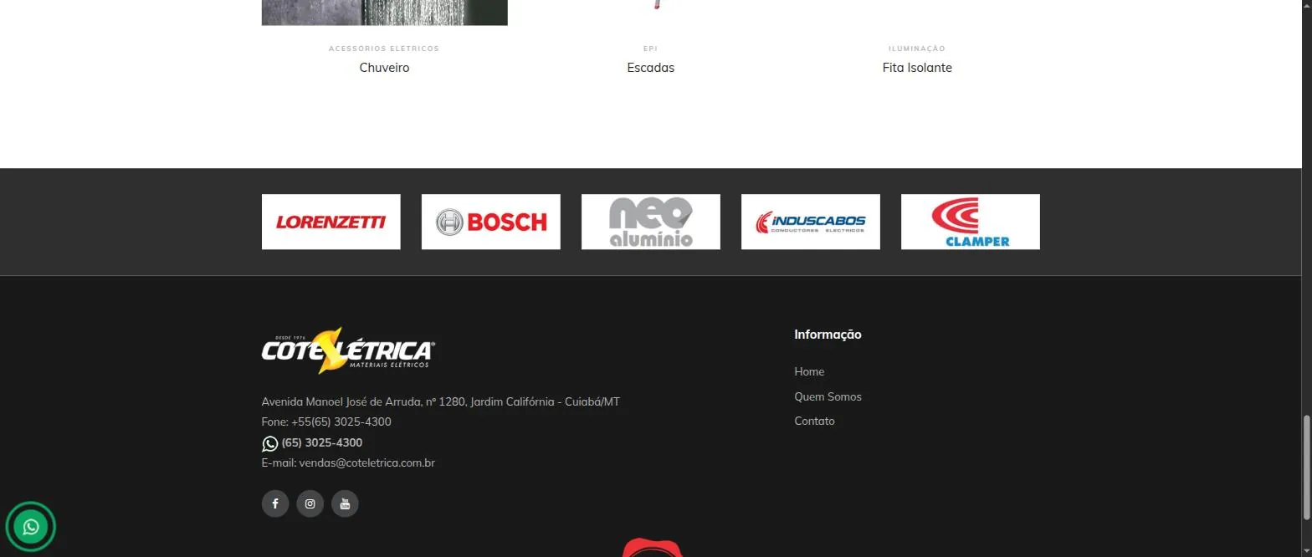Click the Chuveiro product image
Viewport: 1312px width, 557px height.
pyautogui.click(x=384, y=13)
